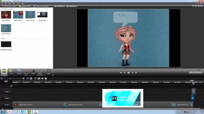Open Skype from the taskbar
Image resolution: width=204 pixels, height=114 pixels.
[23, 112]
